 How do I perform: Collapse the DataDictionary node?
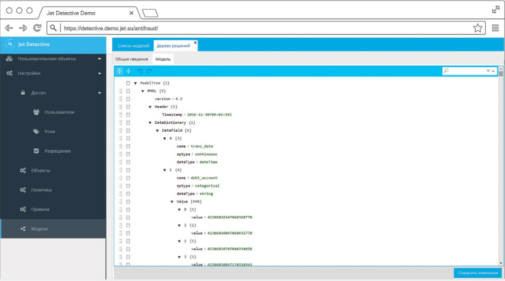(x=150, y=123)
